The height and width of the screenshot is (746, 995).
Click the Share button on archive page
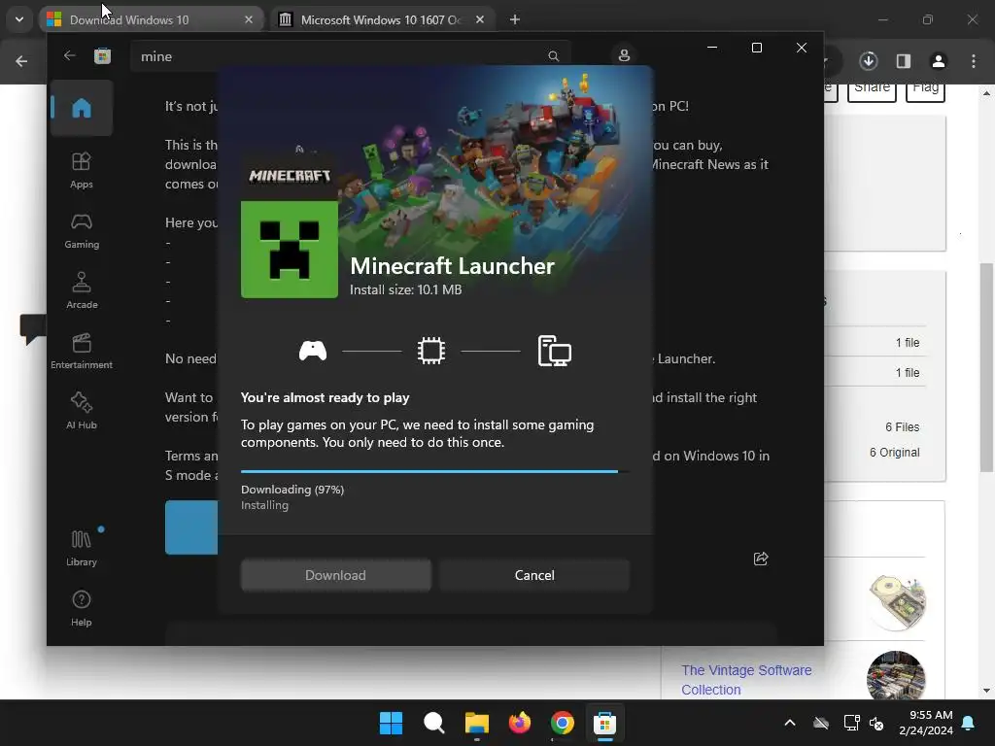click(x=872, y=88)
